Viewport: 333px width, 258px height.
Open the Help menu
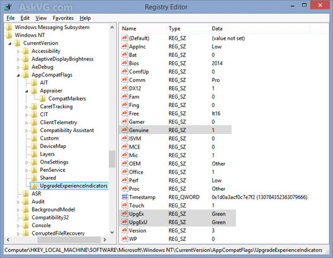coord(85,18)
